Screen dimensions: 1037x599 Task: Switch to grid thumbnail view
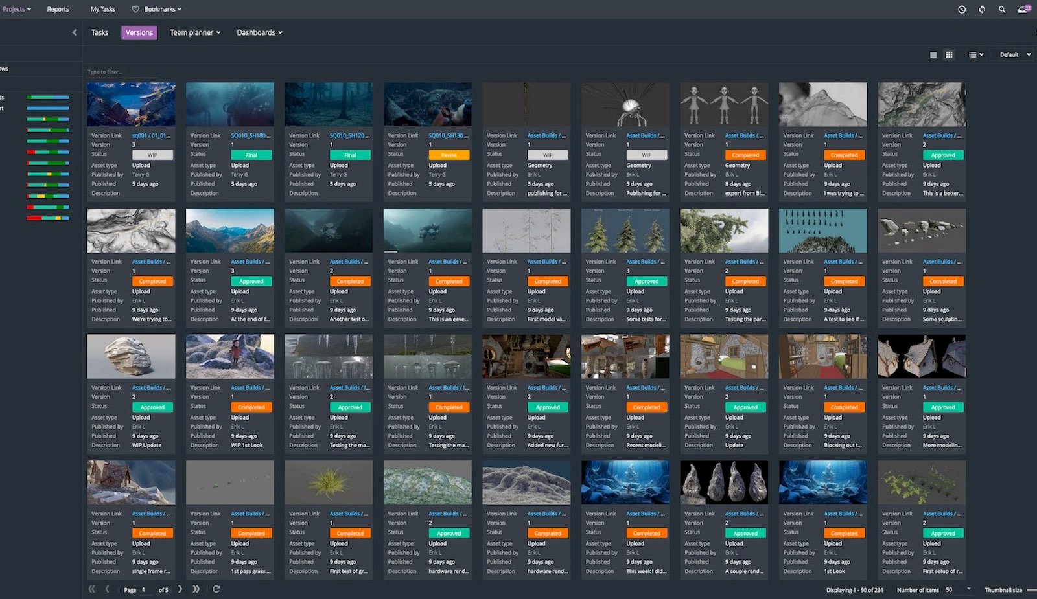pyautogui.click(x=949, y=55)
